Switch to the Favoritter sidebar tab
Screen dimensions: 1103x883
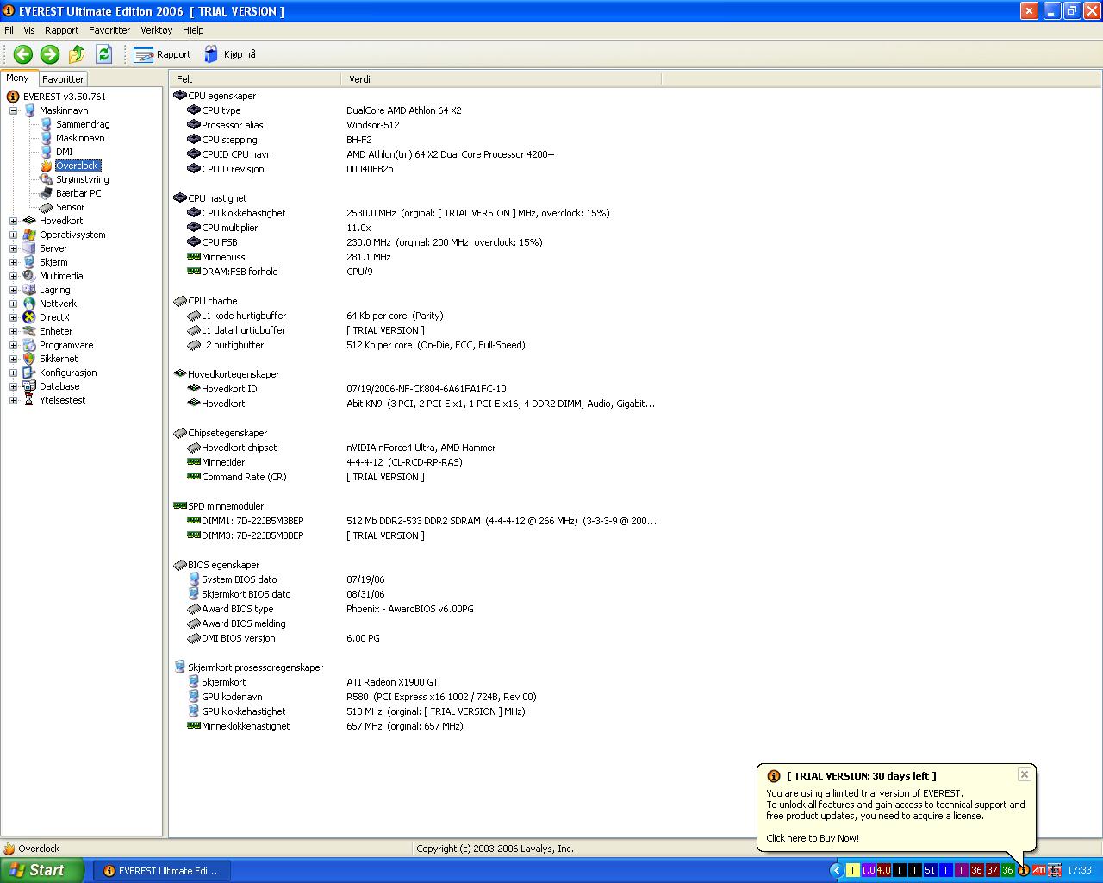[63, 78]
